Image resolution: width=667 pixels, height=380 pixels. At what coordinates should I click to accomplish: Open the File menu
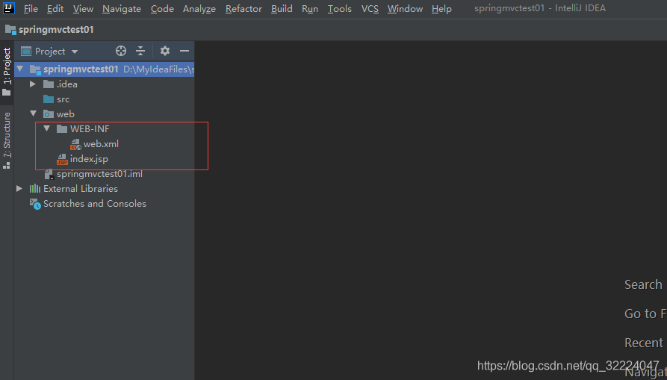31,8
